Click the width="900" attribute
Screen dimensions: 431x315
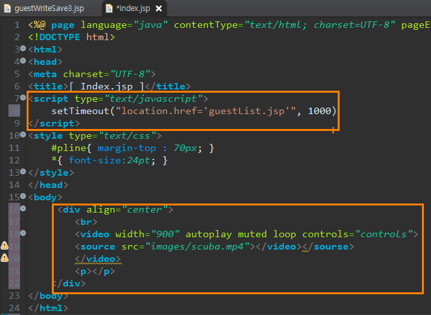tap(147, 234)
